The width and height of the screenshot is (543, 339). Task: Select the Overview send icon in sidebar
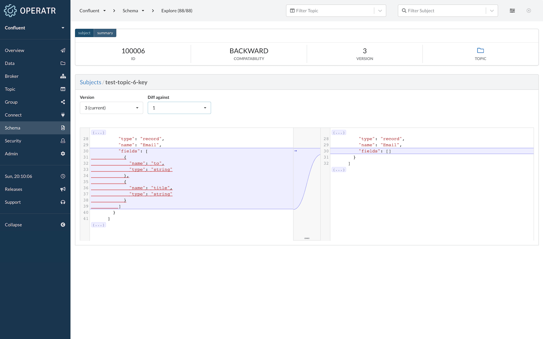point(63,50)
